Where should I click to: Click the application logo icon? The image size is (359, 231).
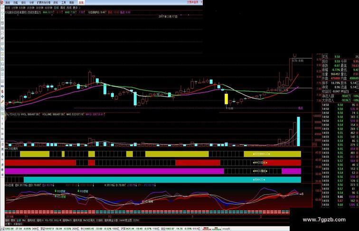coord(2,2)
